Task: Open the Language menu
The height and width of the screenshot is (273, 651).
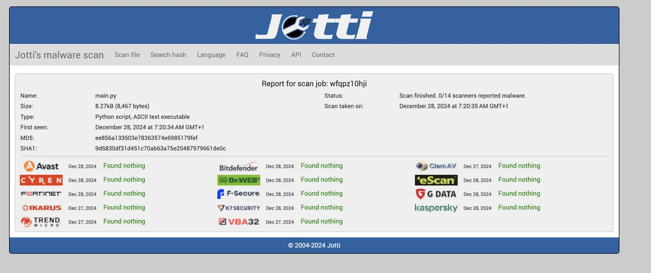Action: (211, 55)
